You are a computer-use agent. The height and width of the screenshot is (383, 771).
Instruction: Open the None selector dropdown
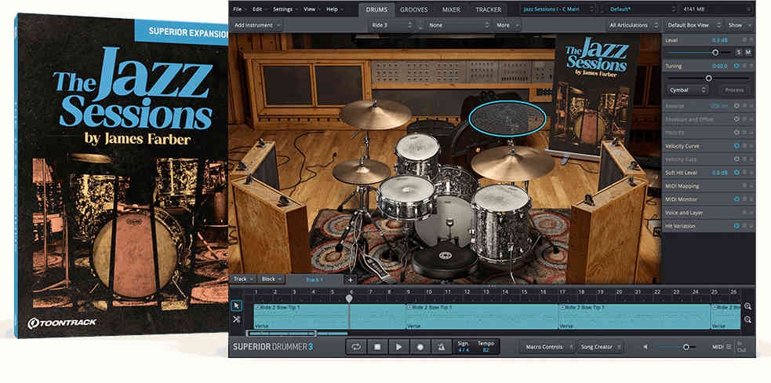point(459,24)
